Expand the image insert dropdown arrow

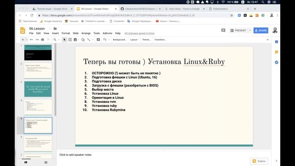[78, 40]
